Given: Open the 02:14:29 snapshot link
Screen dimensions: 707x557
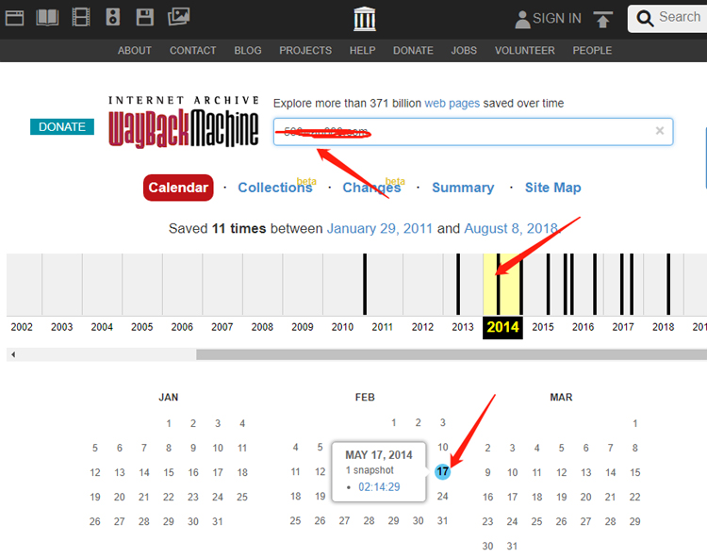Looking at the screenshot, I should 379,487.
